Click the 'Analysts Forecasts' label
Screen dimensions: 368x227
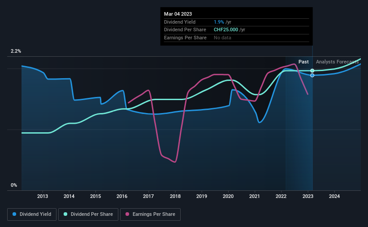pos(337,62)
